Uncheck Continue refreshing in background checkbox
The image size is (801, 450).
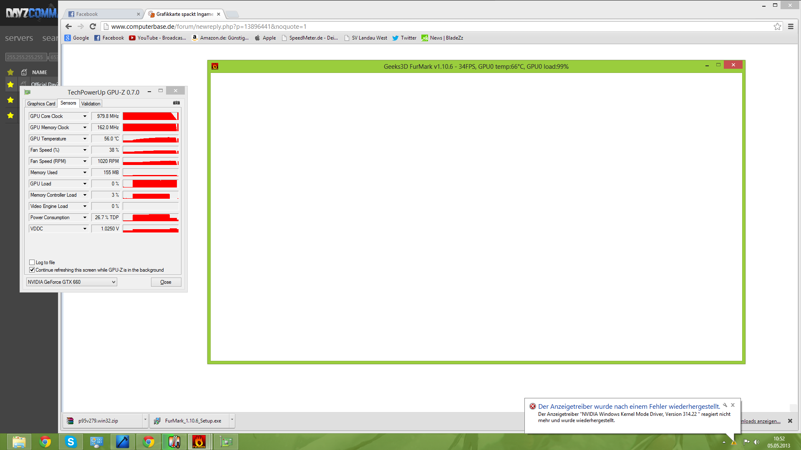[32, 270]
